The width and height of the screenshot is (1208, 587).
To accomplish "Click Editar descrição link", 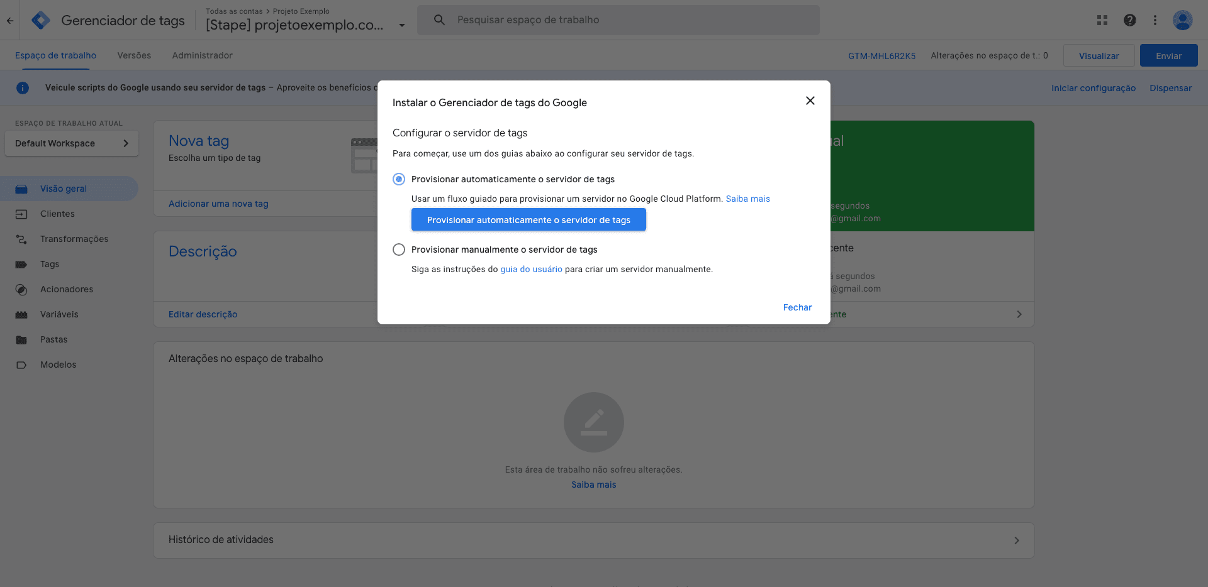I will 203,314.
